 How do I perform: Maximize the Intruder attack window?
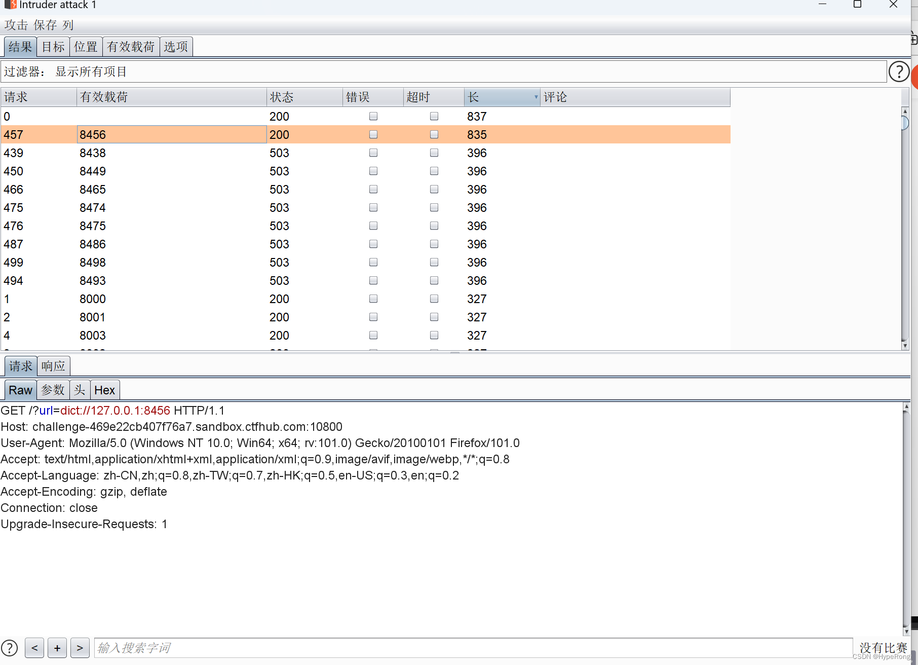pyautogui.click(x=857, y=5)
